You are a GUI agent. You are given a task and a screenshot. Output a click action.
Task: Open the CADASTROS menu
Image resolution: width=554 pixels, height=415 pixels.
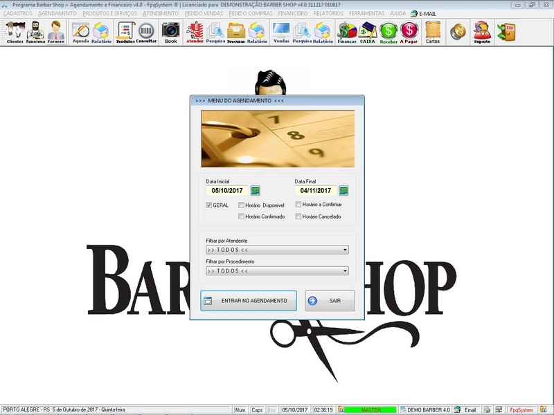pyautogui.click(x=18, y=13)
